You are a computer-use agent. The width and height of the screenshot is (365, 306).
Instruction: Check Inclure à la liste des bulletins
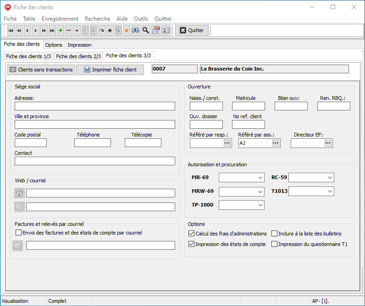(275, 234)
